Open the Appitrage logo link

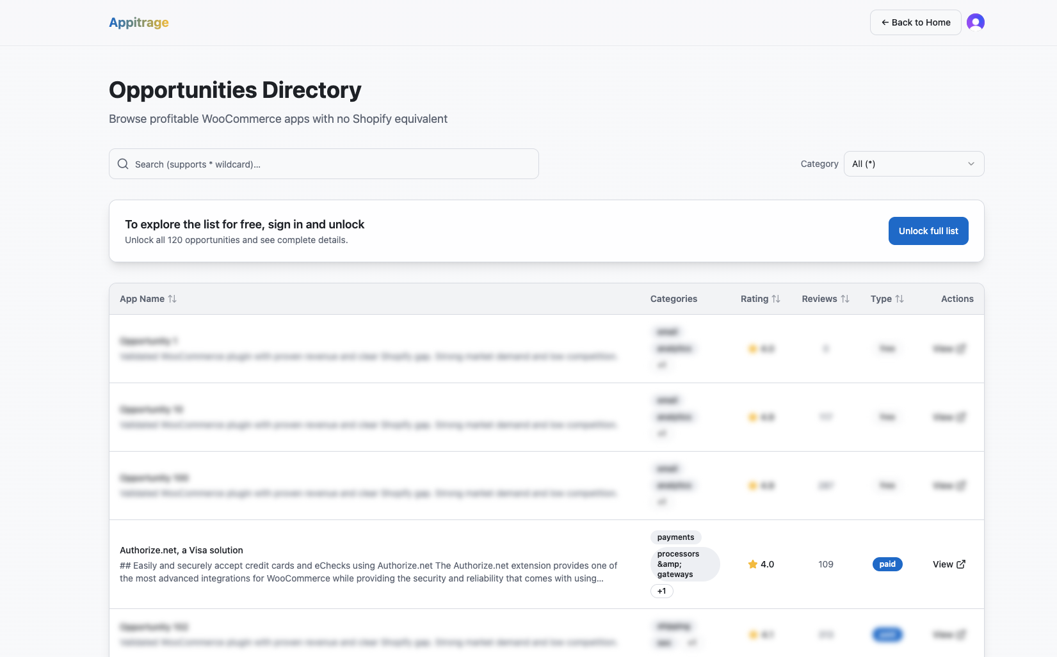pyautogui.click(x=139, y=22)
